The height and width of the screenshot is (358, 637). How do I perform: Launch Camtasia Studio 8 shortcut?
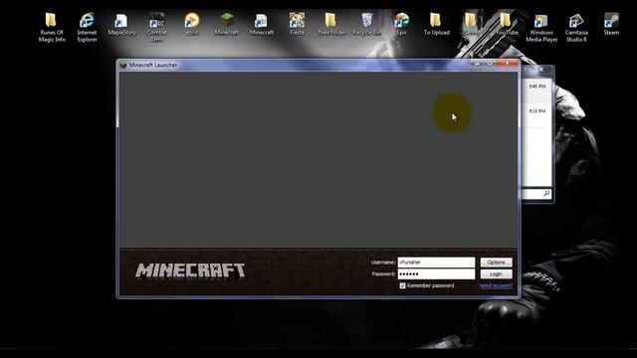coord(576,27)
